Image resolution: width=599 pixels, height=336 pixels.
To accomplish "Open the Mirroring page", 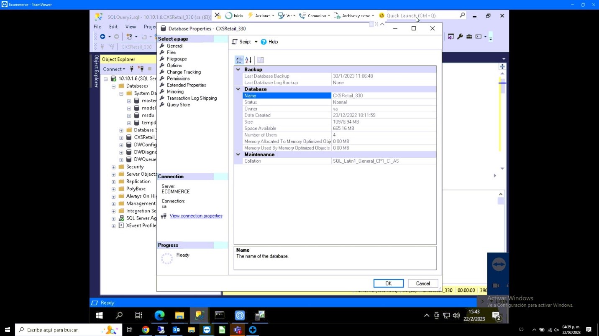I will tap(175, 92).
